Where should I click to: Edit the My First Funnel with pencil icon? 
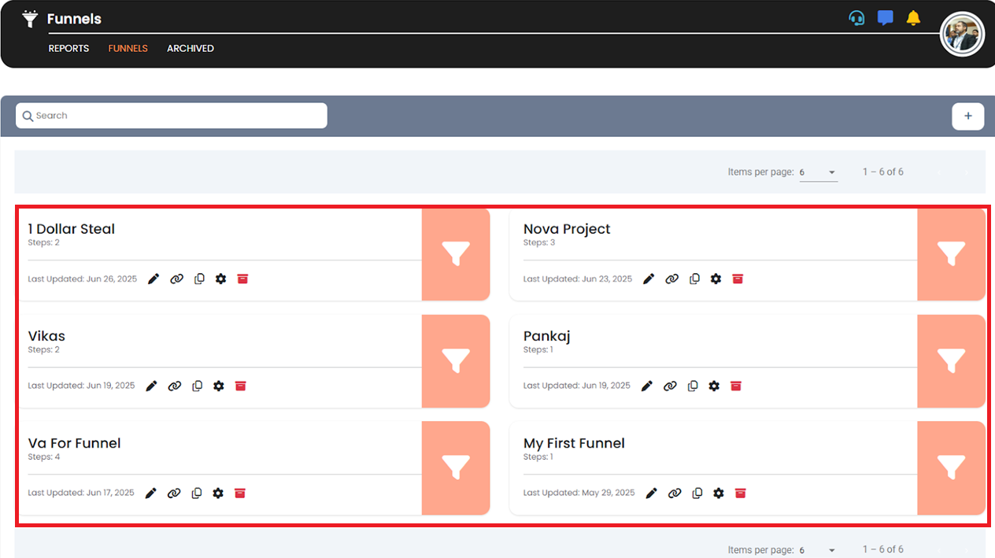click(651, 493)
